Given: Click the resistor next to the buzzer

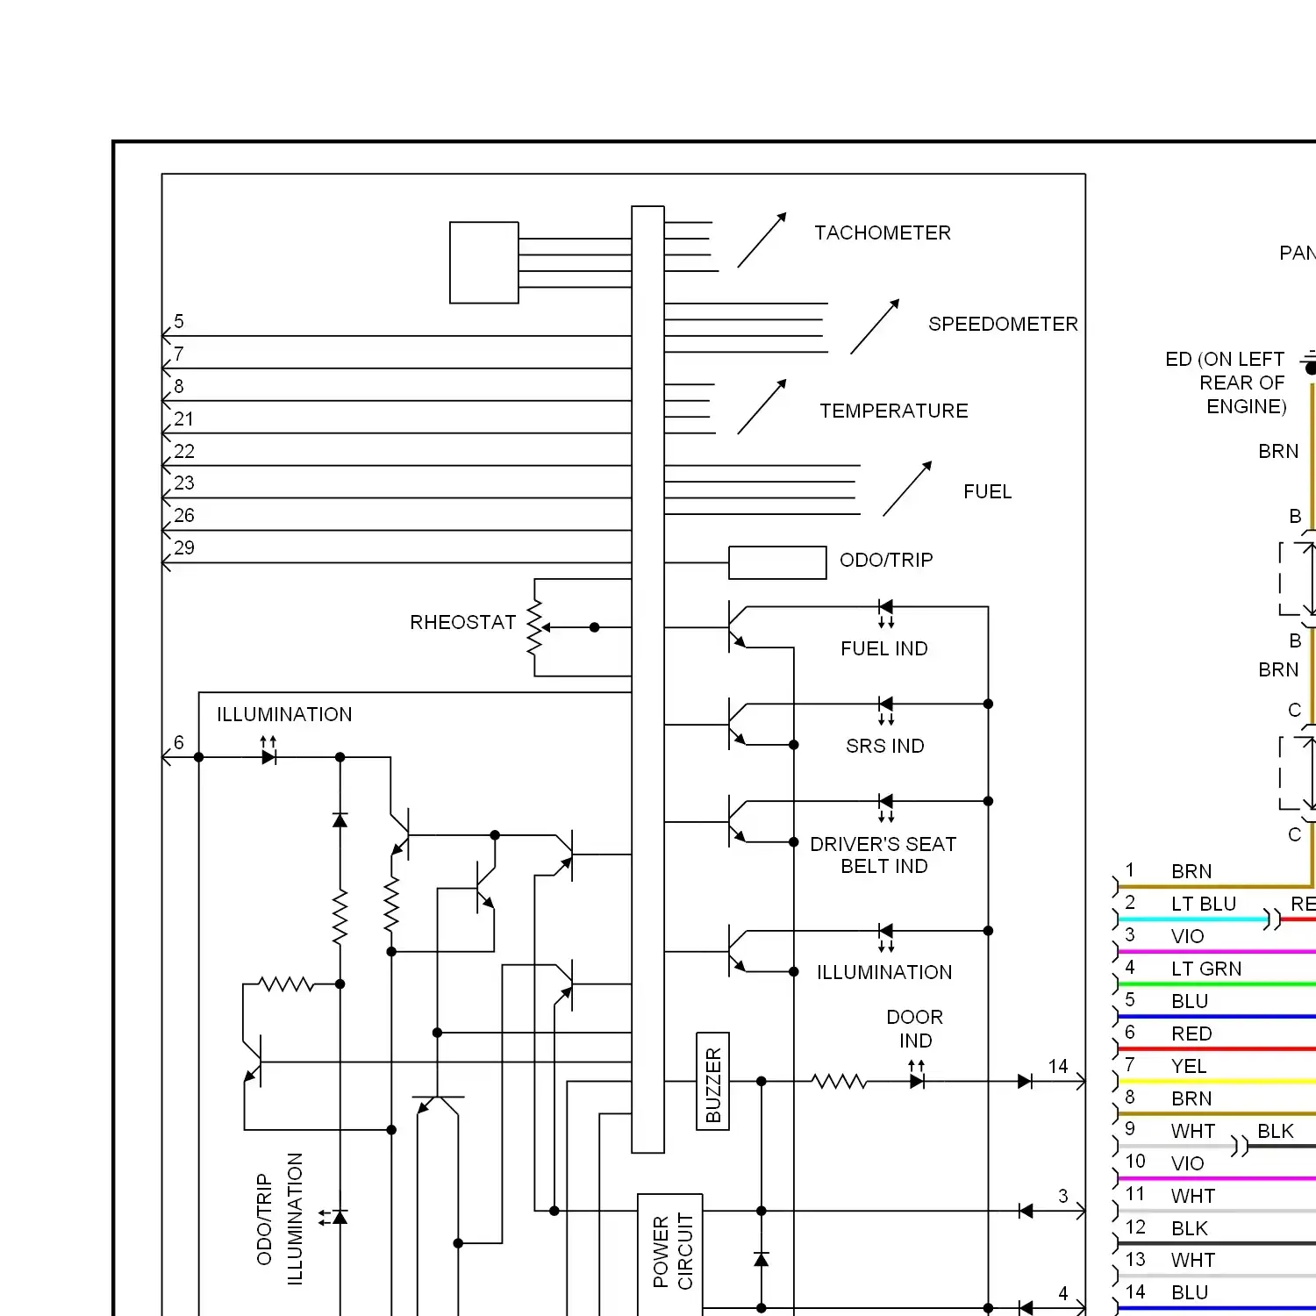Looking at the screenshot, I should (x=839, y=1082).
